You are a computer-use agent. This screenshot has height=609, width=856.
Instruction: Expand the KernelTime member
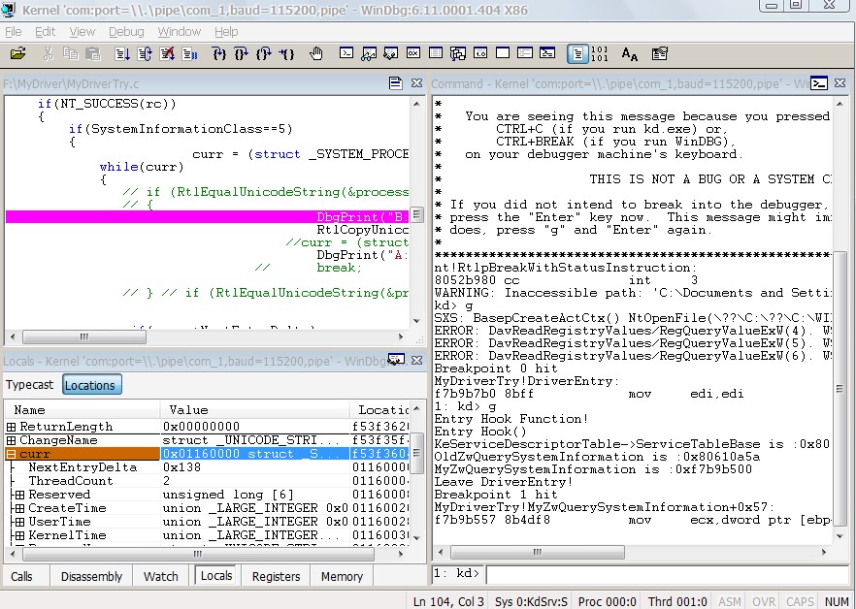click(19, 535)
